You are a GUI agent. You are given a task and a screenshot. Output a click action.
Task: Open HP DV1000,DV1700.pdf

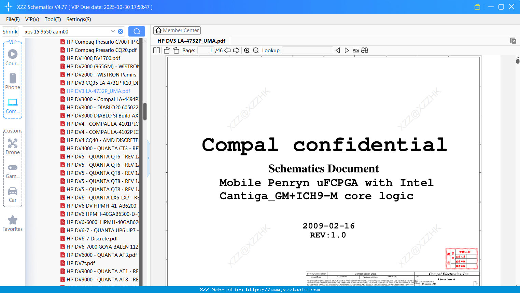pos(90,58)
